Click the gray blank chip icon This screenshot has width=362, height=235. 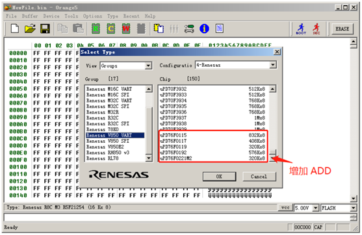141,29
